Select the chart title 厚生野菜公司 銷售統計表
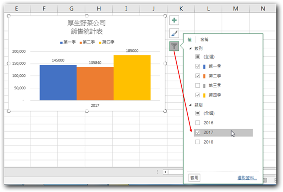The width and height of the screenshot is (283, 192). point(87,27)
